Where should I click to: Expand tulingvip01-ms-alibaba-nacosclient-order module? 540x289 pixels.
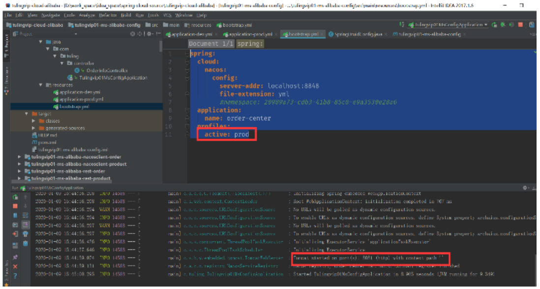coord(19,157)
